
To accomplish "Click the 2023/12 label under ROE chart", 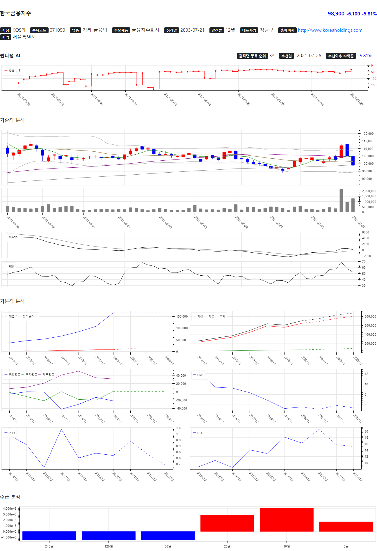I will 358,476.
